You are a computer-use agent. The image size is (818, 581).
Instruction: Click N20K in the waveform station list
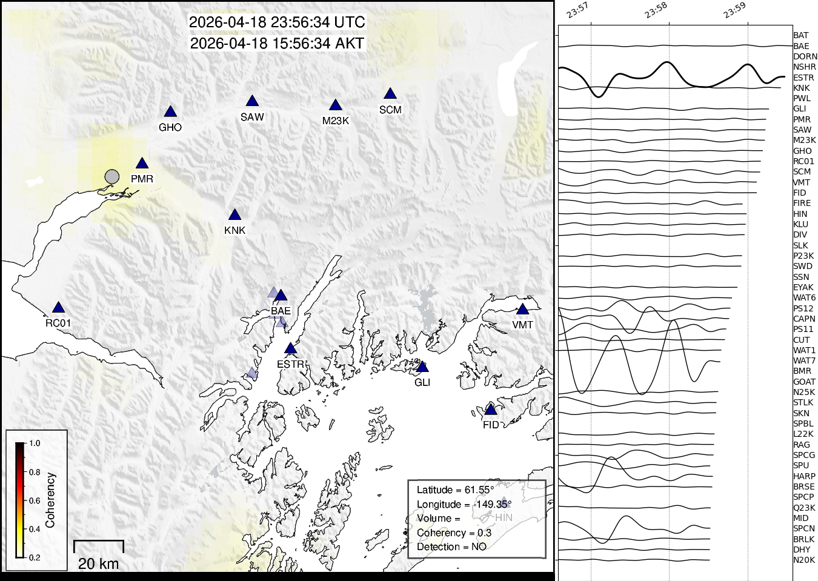[804, 560]
